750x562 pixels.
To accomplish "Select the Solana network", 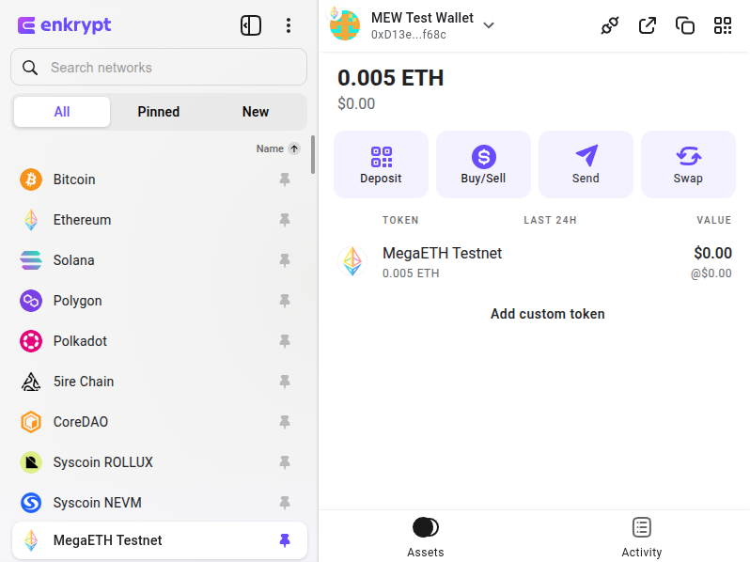I will [159, 260].
